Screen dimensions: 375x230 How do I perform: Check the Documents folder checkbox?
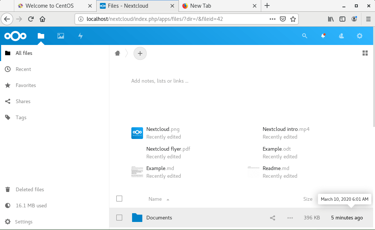point(119,218)
